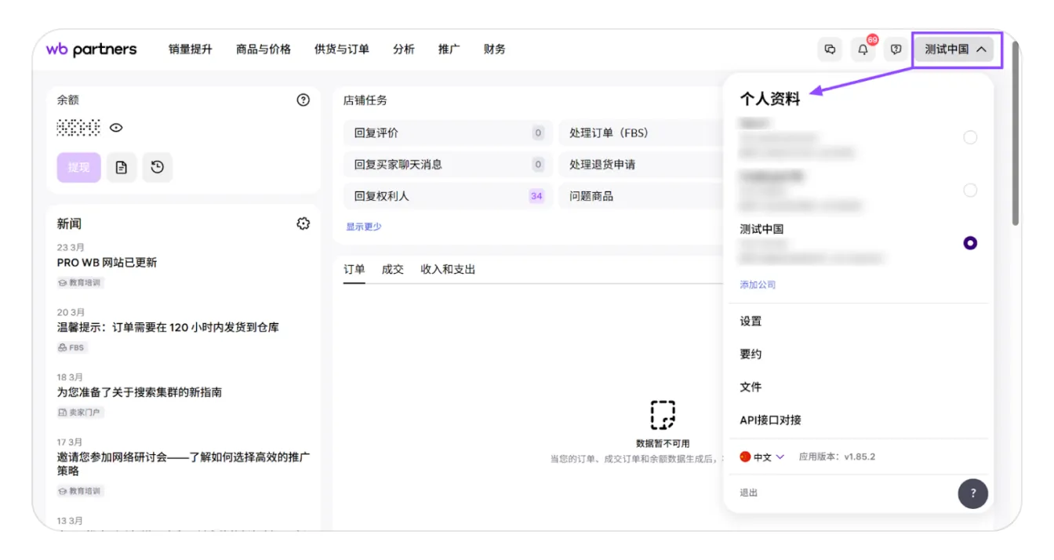1054x560 pixels.
Task: Open the 处理订单（FBS） task
Action: (641, 133)
